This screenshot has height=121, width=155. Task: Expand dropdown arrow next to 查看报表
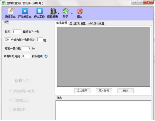59,14
